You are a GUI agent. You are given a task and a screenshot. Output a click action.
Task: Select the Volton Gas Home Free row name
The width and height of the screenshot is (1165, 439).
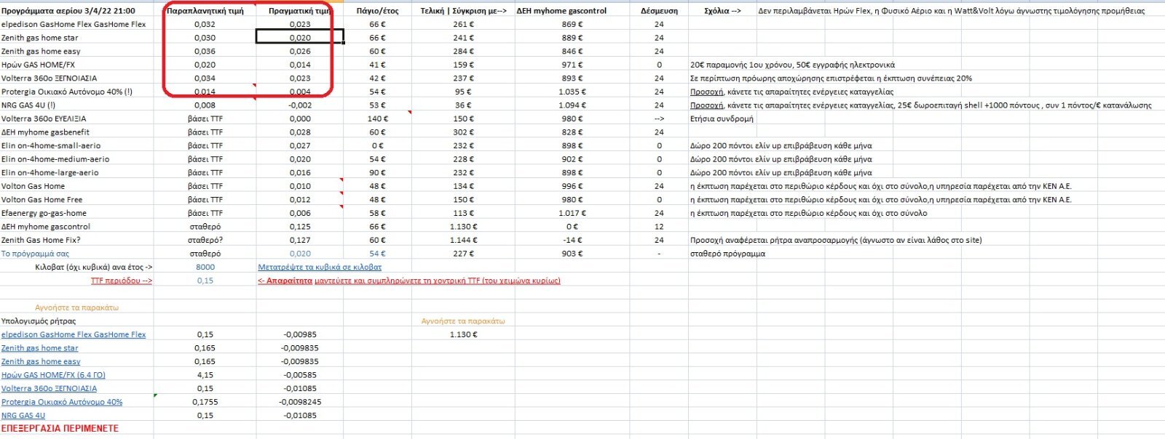pyautogui.click(x=42, y=199)
